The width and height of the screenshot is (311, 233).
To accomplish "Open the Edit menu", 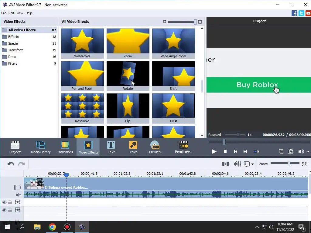I will (11, 13).
